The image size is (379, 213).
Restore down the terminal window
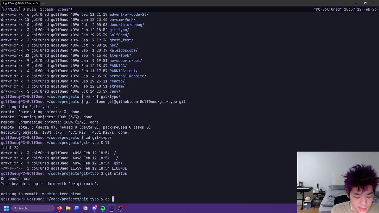click(x=365, y=3)
